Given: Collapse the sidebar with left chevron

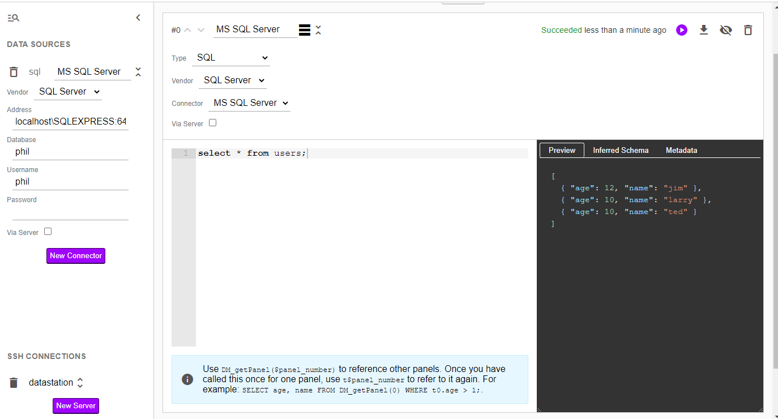Looking at the screenshot, I should [138, 18].
